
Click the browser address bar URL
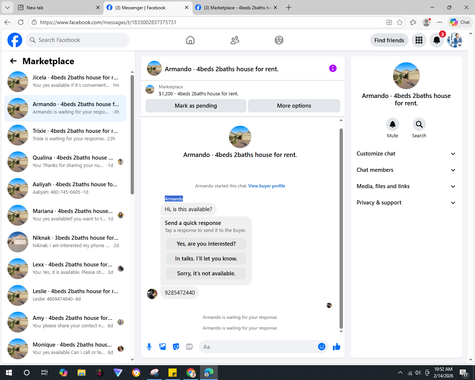108,22
